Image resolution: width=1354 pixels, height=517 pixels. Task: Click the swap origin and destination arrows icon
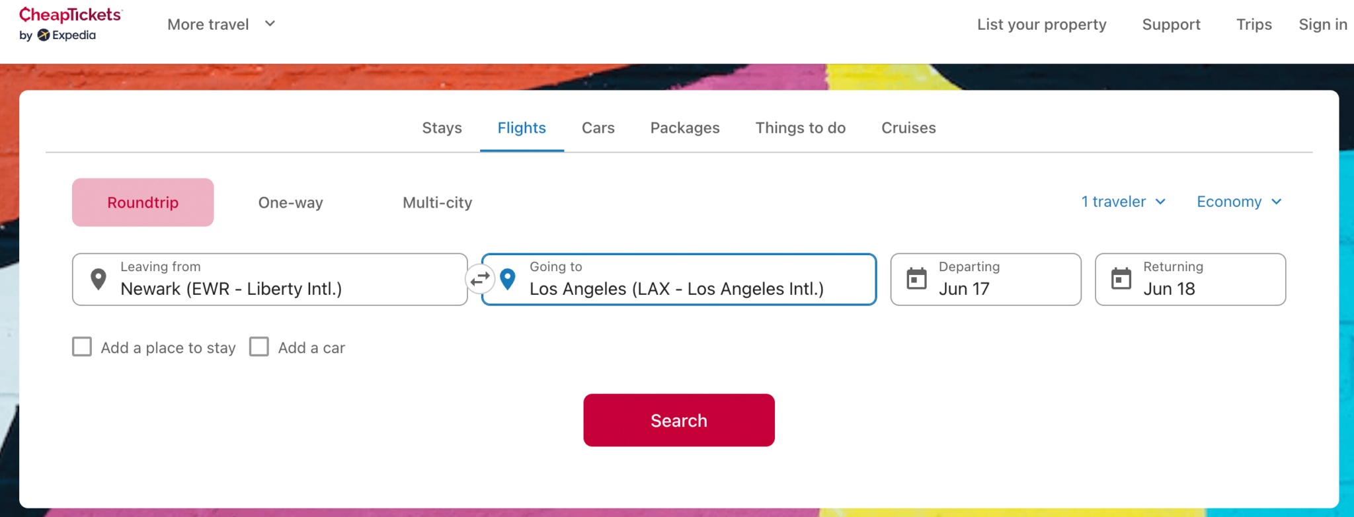(480, 279)
